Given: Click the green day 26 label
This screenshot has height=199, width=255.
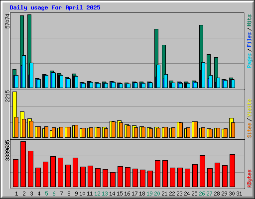Looking at the screenshot, I should (202, 194).
